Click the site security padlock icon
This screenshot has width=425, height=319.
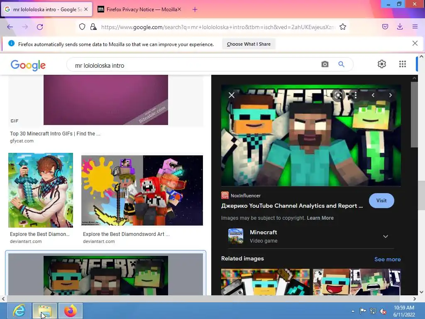click(x=93, y=27)
